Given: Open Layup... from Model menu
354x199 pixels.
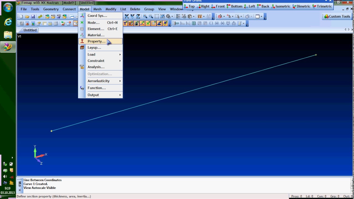Looking at the screenshot, I should pos(100,48).
